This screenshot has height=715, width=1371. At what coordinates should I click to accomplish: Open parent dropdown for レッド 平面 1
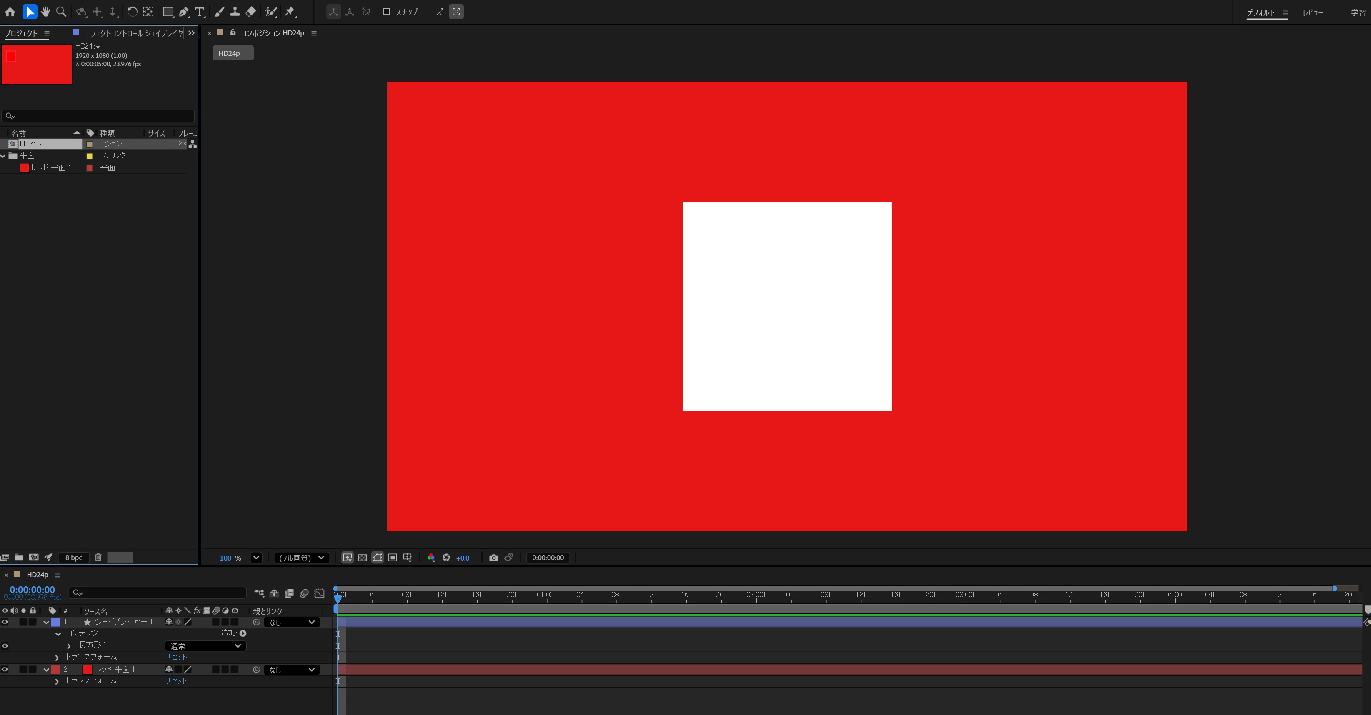pos(292,670)
